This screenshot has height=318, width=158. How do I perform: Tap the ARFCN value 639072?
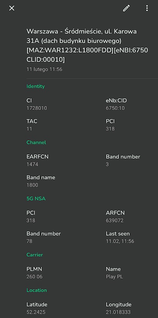[x=114, y=221]
